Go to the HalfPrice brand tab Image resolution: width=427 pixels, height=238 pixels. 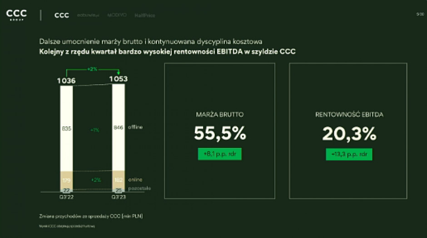pos(144,15)
